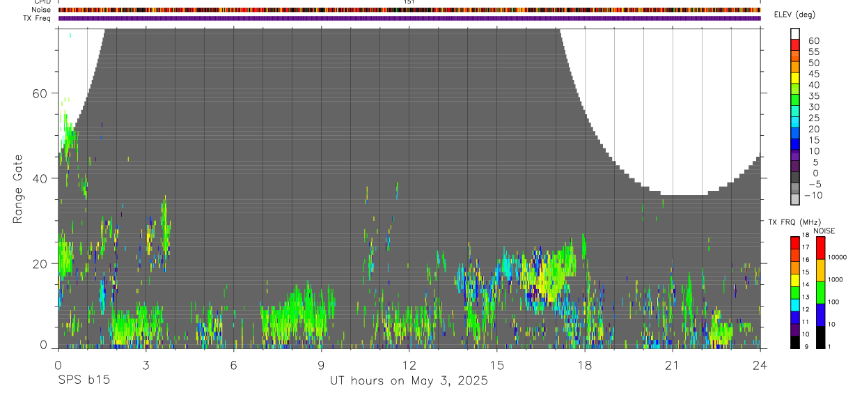Image resolution: width=855 pixels, height=395 pixels.
Task: Pick the black 1–10 NOISE swatch
Action: (820, 336)
